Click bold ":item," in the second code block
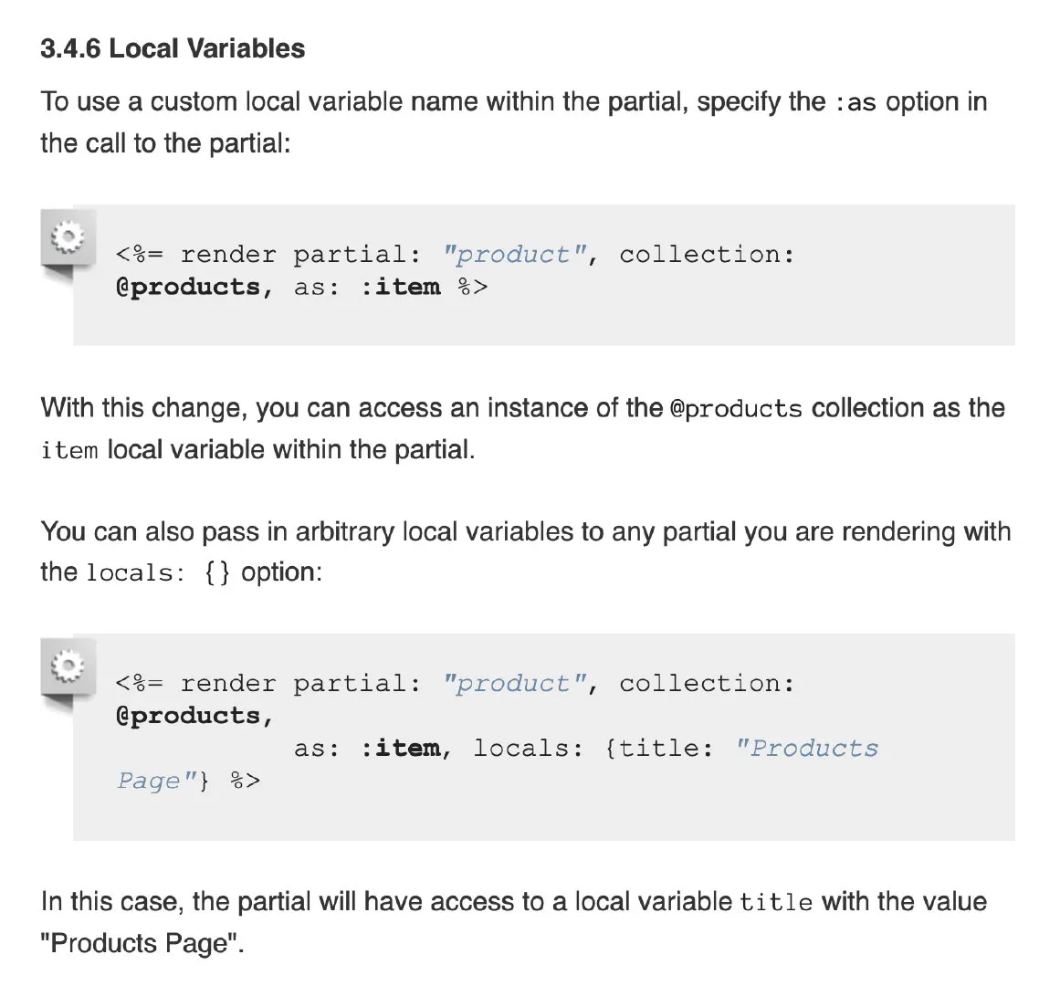The image size is (1060, 986). [x=406, y=749]
